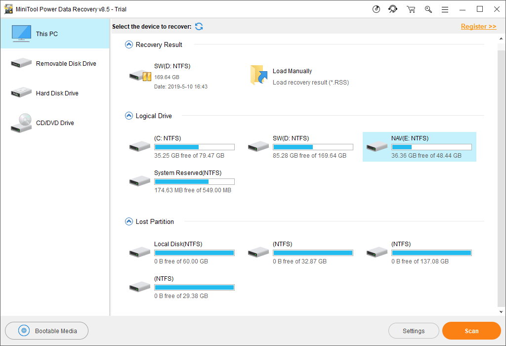Open the CD/DVD Drive tab
This screenshot has height=346, width=506.
54,123
